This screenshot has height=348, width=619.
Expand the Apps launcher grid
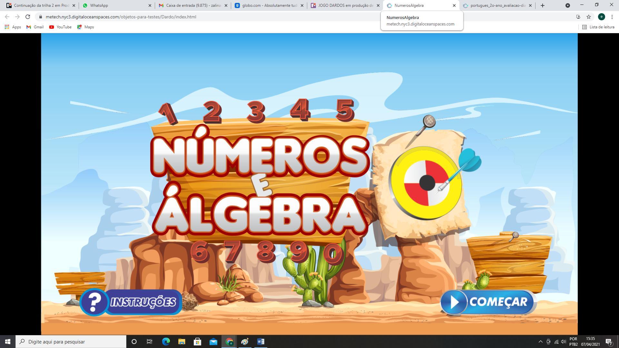7,27
